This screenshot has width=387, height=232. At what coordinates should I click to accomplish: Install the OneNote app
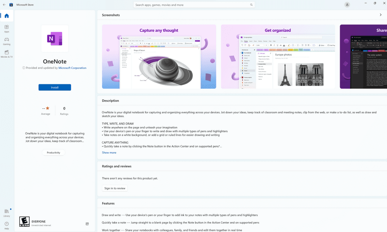click(x=54, y=87)
